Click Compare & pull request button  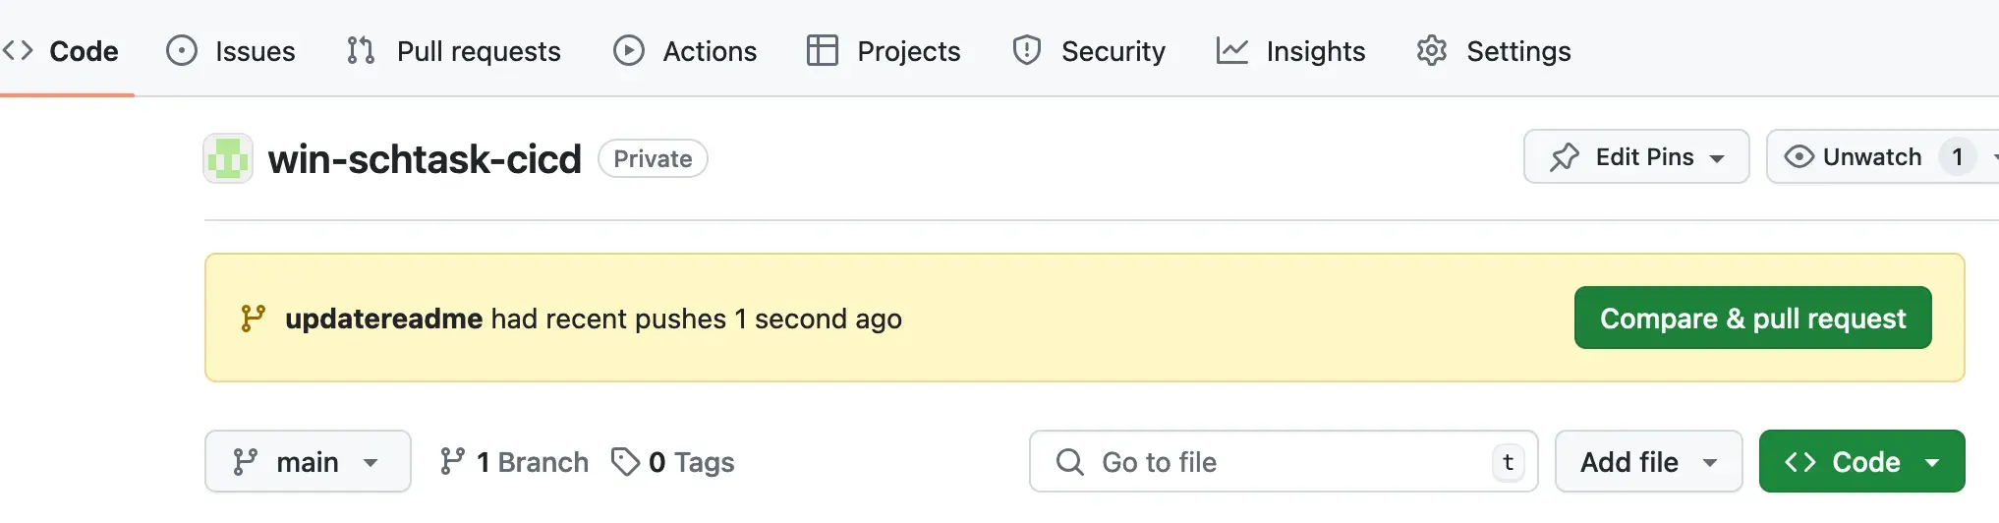point(1752,318)
